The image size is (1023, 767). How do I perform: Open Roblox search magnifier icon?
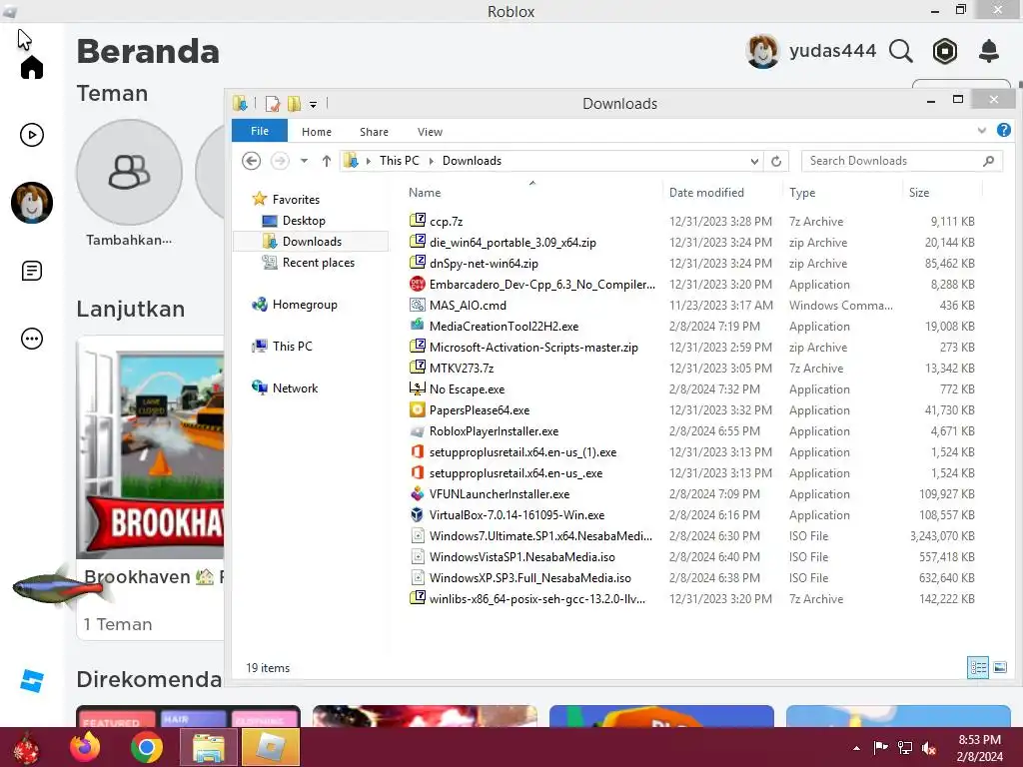pyautogui.click(x=900, y=51)
